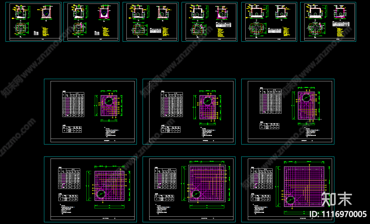370x224 pixels.
Task: Open the last top-row drawing sheet
Action: [x=328, y=22]
